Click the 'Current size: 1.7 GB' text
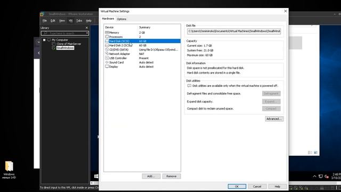The image size is (341, 192). (x=199, y=45)
